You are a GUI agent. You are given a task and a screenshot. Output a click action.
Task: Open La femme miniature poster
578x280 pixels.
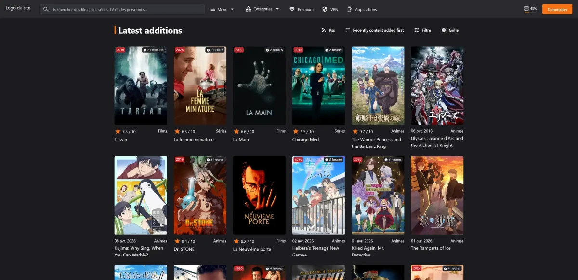pos(200,85)
